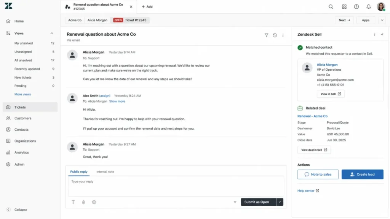This screenshot has height=219, width=390.
Task: Open the Zendesk logo home
Action: pos(8,6)
